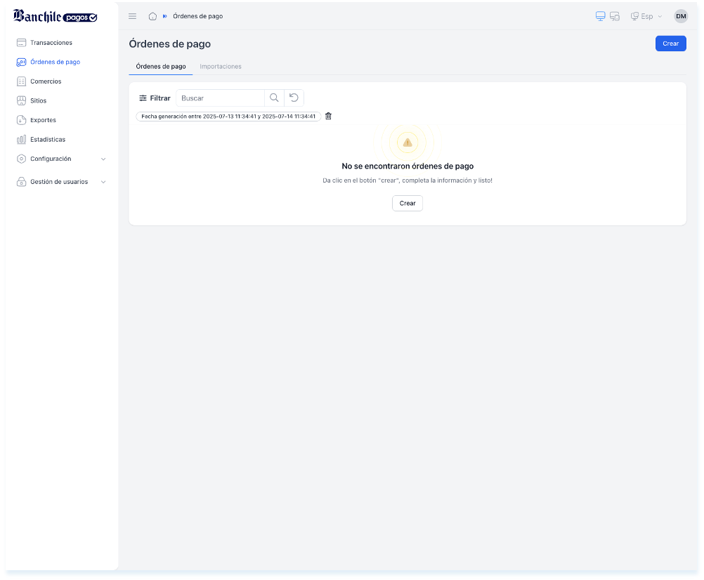The height and width of the screenshot is (580, 704).
Task: Open the Exportes sidebar icon
Action: (x=21, y=120)
